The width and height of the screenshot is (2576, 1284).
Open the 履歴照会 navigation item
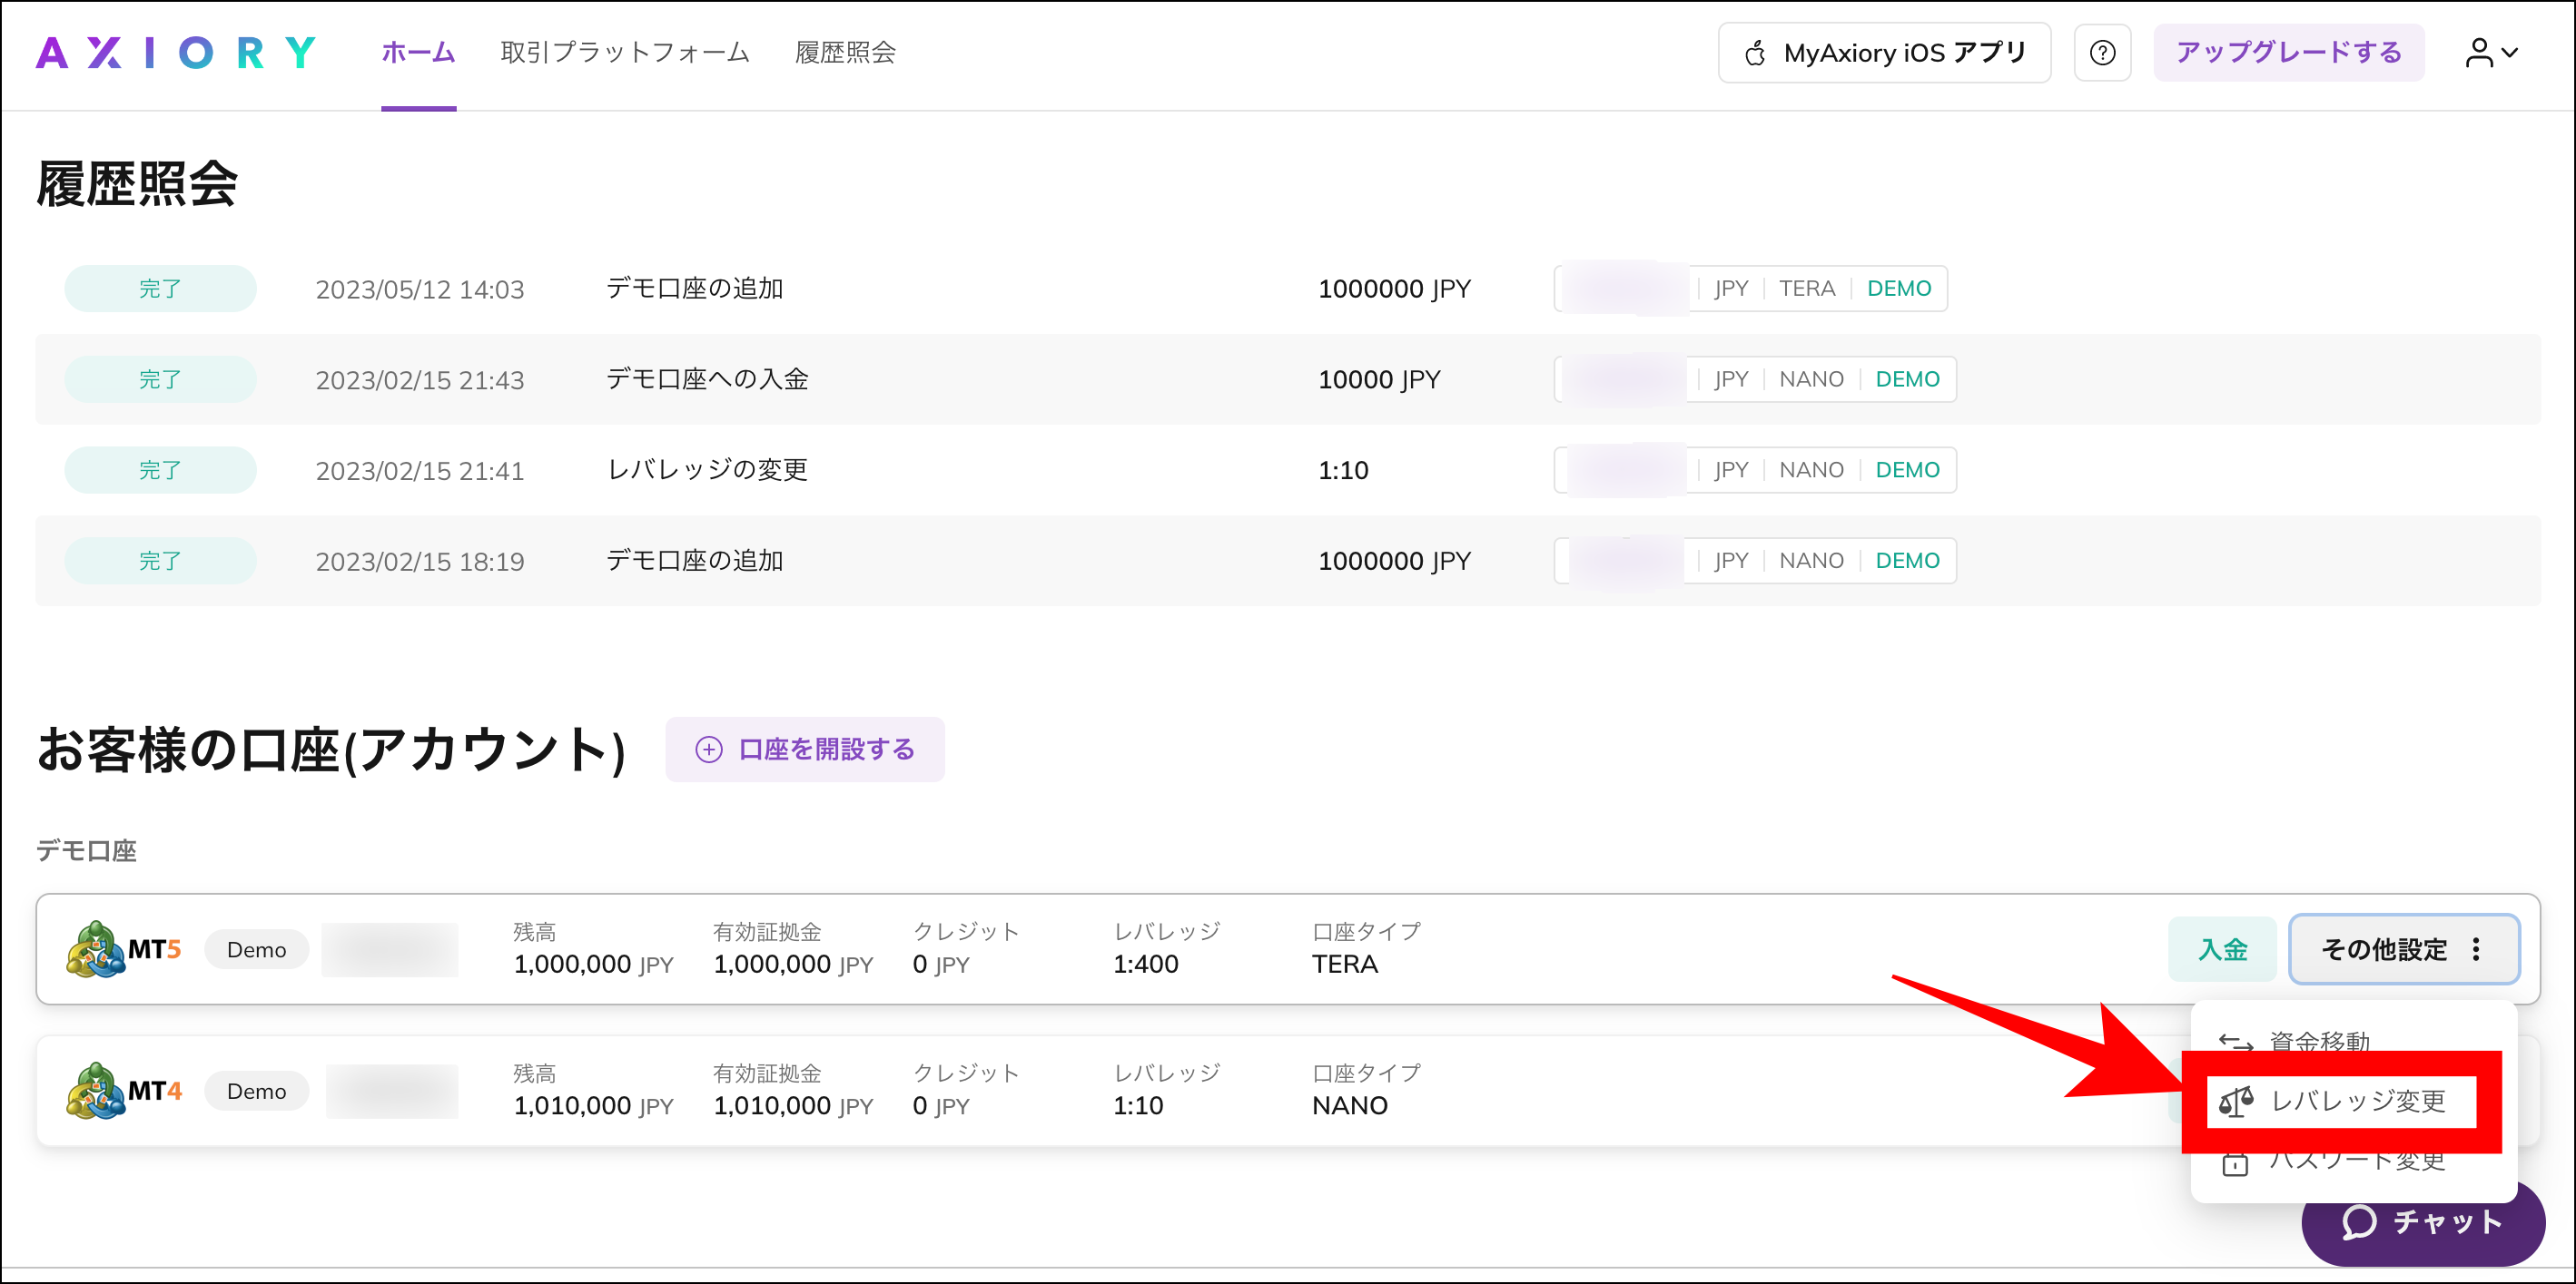tap(845, 52)
